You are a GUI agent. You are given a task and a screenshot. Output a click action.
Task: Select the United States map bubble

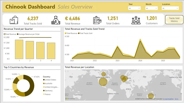[103, 82]
